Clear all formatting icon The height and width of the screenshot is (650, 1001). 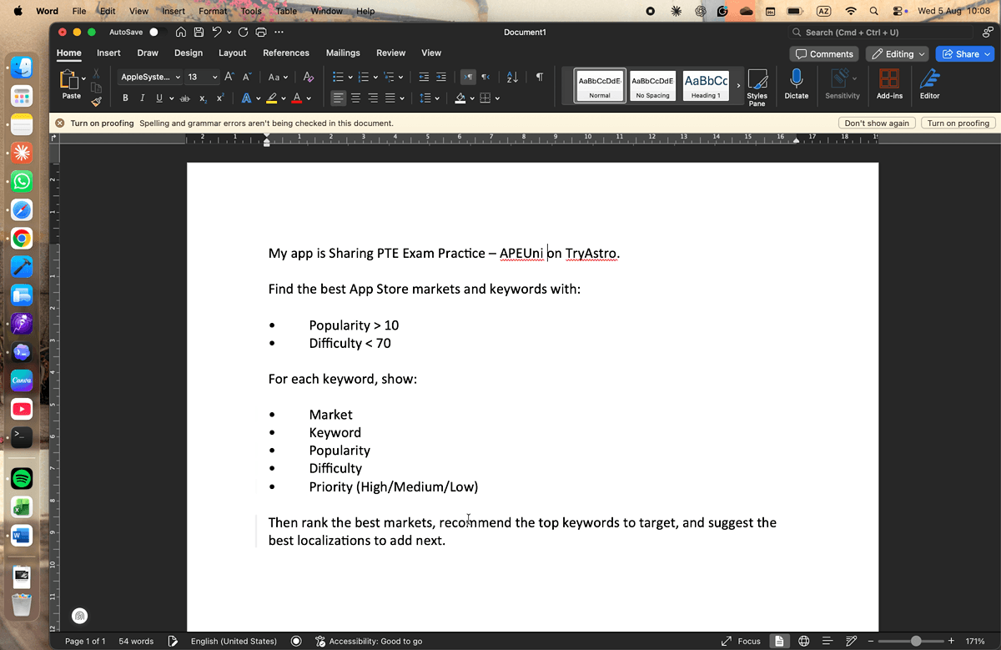click(x=308, y=77)
